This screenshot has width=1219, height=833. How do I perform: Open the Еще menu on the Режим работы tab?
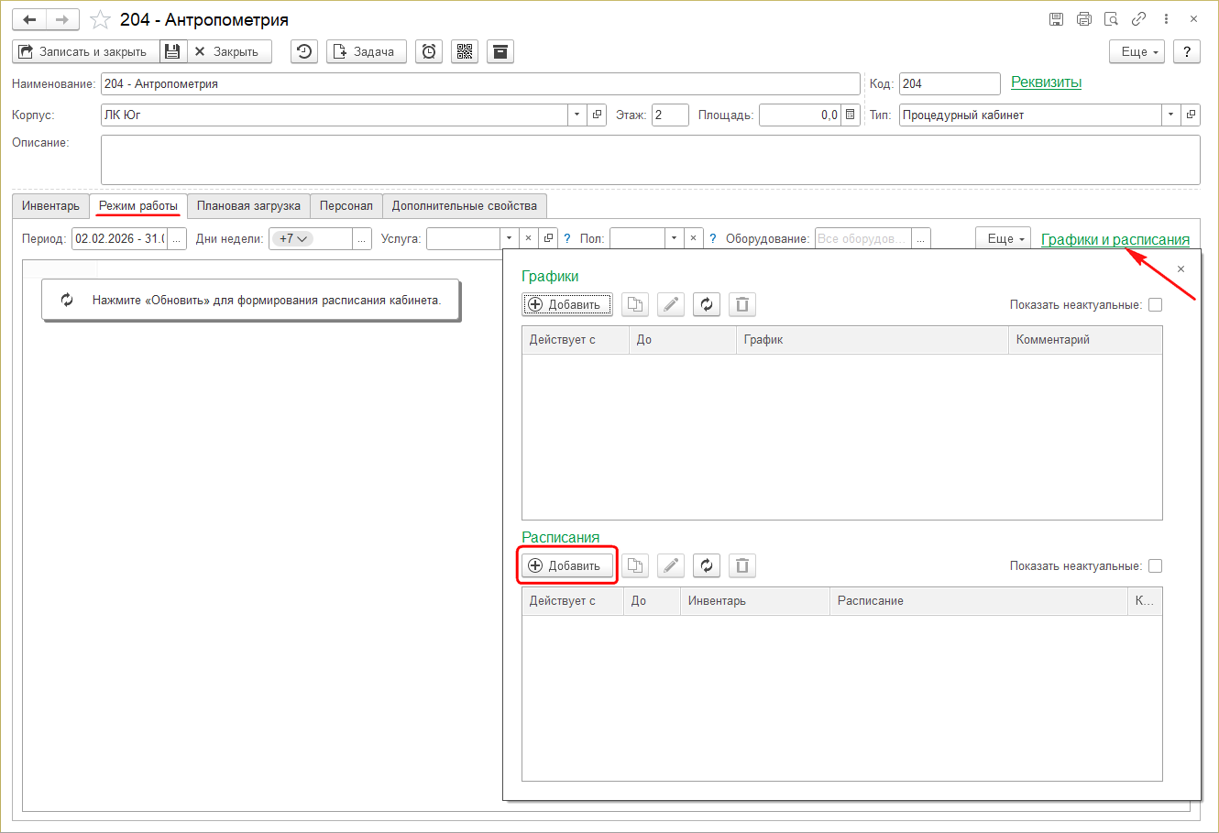click(x=1003, y=238)
